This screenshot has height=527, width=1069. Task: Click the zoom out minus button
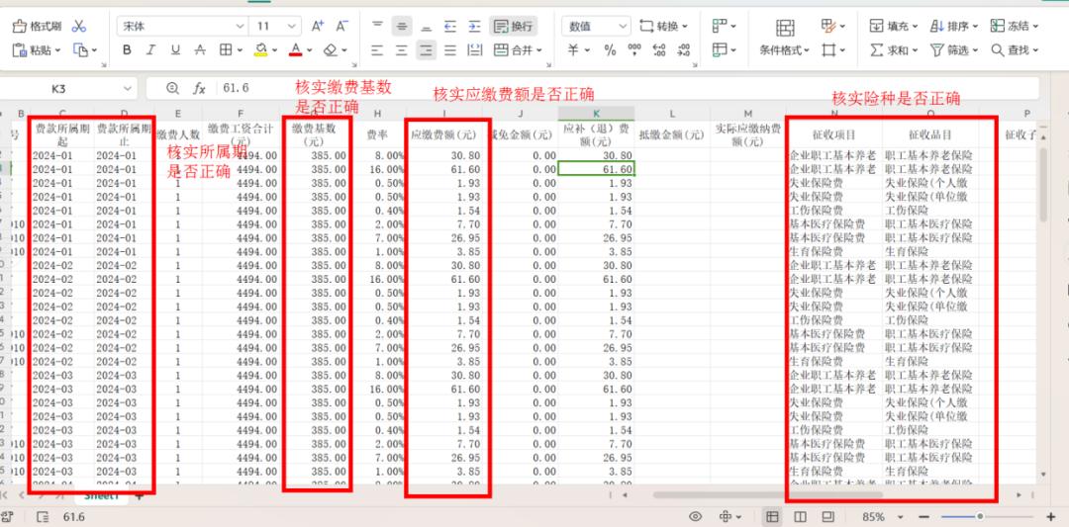(923, 517)
